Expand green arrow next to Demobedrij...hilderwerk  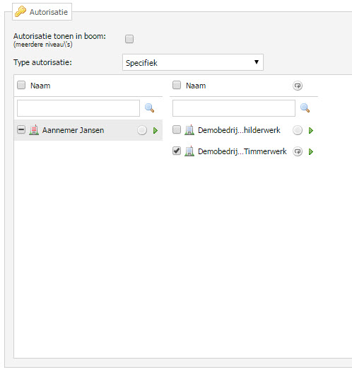point(311,131)
